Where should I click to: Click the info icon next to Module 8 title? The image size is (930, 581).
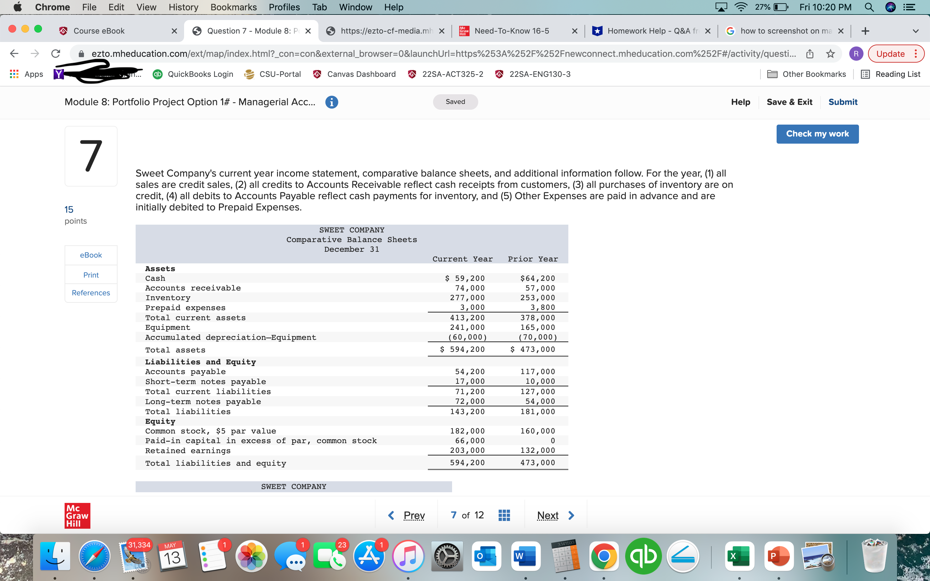coord(331,102)
